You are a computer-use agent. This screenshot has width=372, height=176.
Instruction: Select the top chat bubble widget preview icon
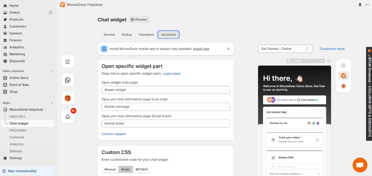click(x=343, y=65)
